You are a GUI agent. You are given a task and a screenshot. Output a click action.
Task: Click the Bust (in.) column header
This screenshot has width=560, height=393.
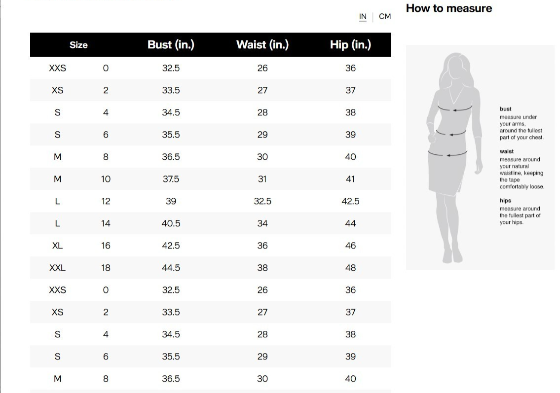[171, 45]
